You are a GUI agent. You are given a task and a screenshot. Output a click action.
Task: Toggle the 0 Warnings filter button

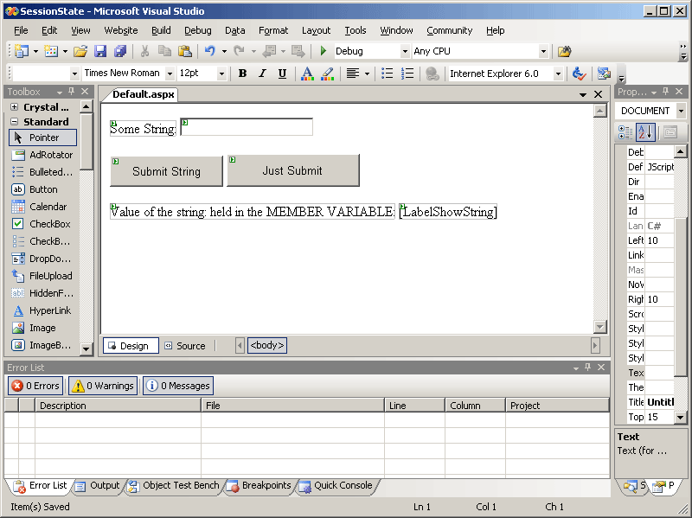[x=103, y=386]
